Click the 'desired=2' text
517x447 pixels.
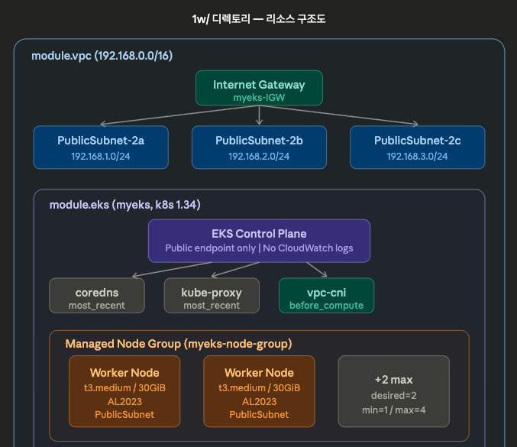click(x=394, y=395)
